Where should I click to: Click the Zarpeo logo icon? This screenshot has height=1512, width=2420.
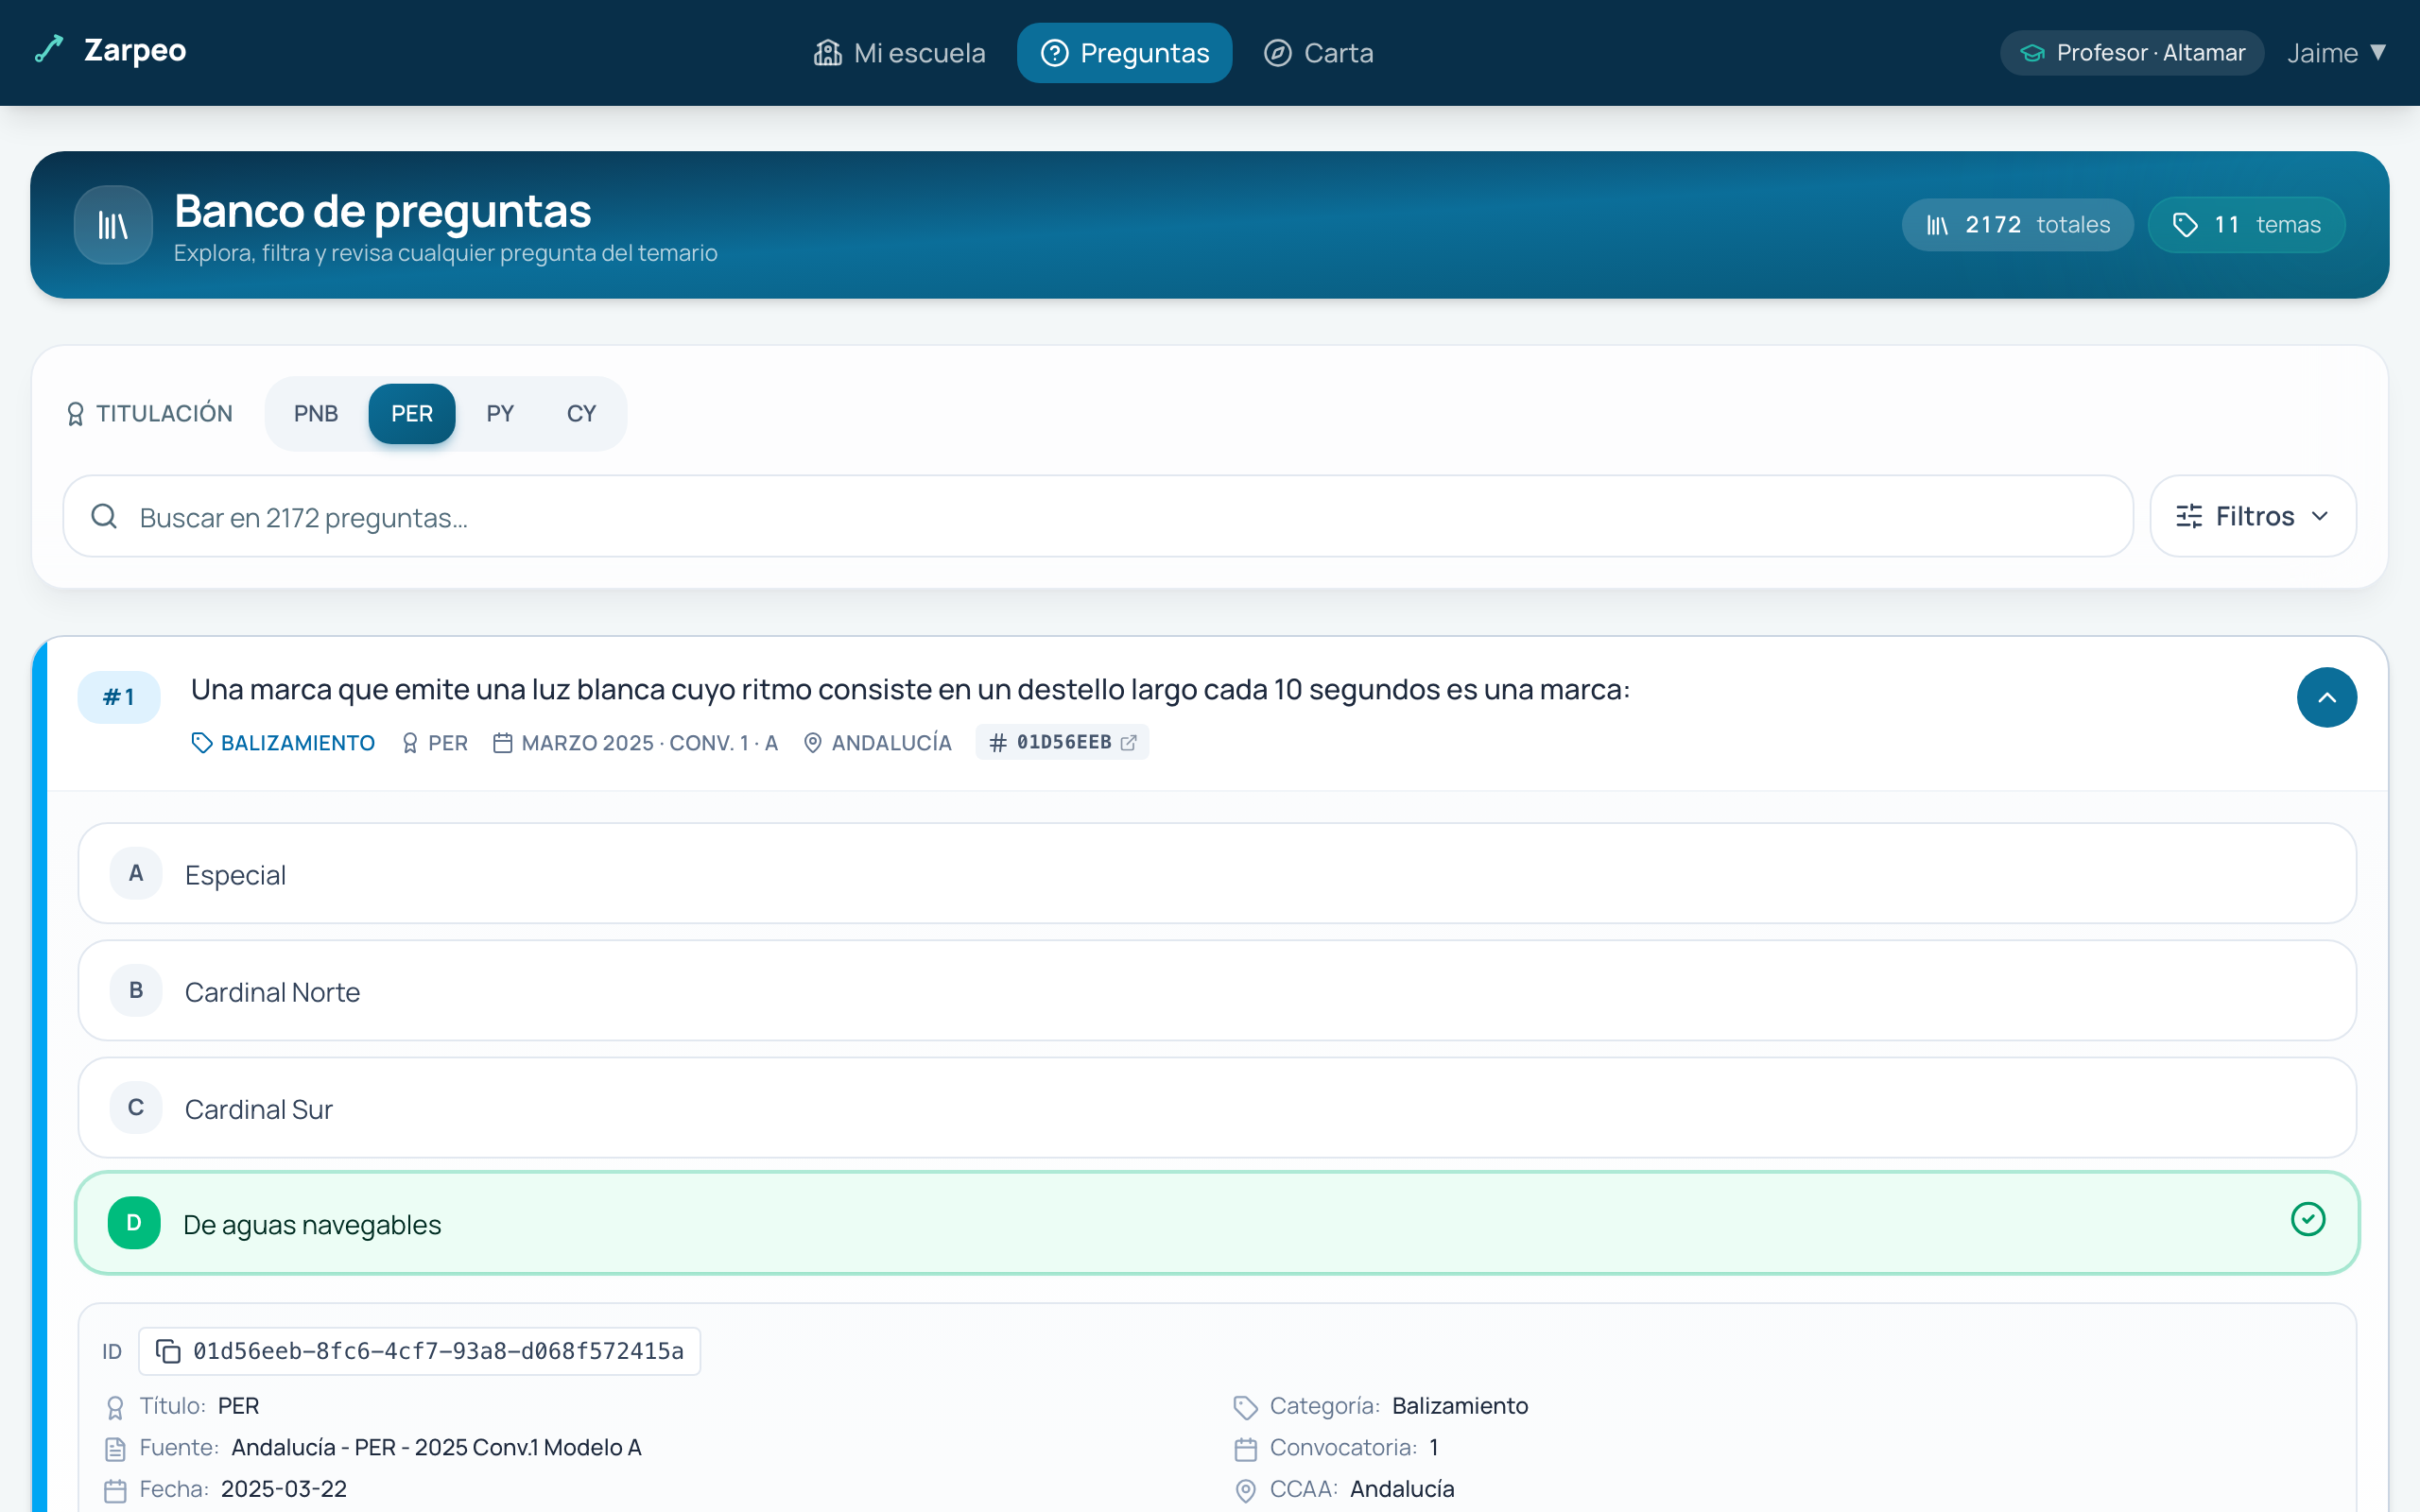49,49
